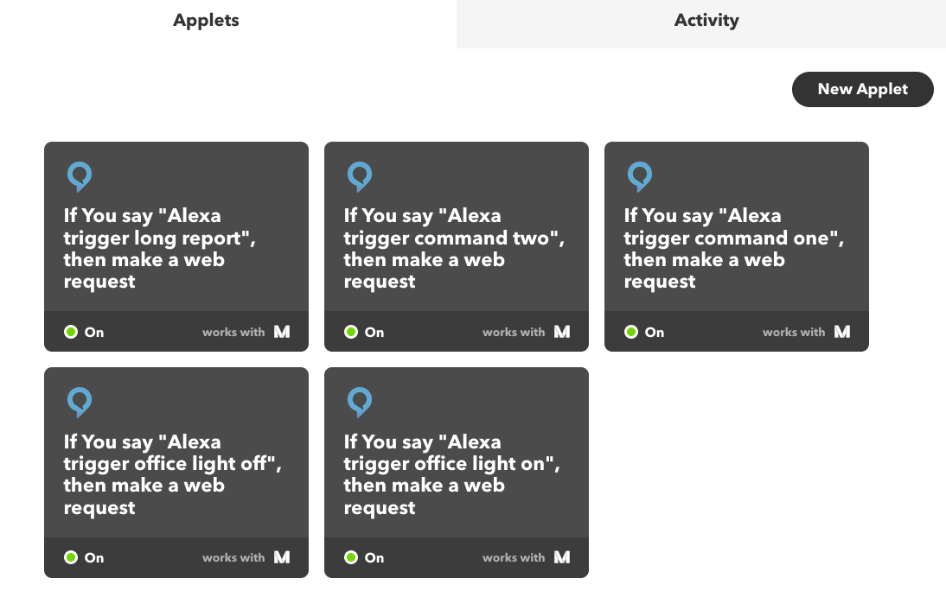946x610 pixels.
Task: Turn off the office light on applet
Action: pyautogui.click(x=364, y=557)
